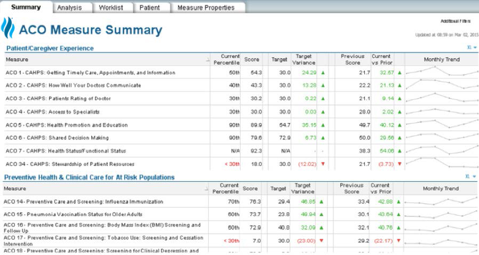Open ACO 1 Getting Timely Care measure
479x255 pixels.
pos(91,73)
